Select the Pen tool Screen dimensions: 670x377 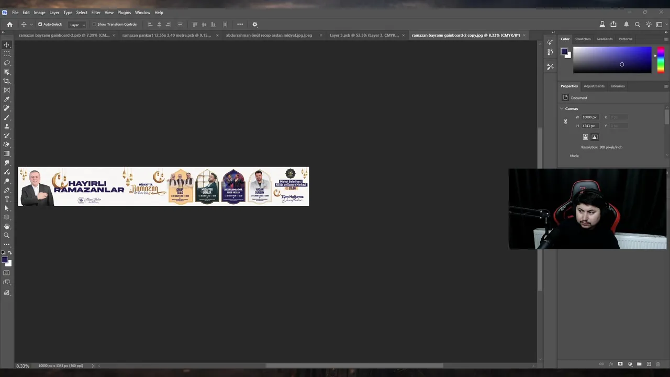pyautogui.click(x=7, y=190)
